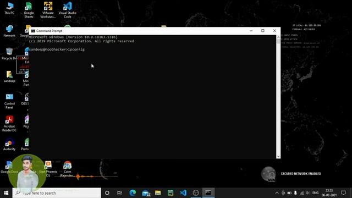
Task: Click the ipconfig command text
Action: point(76,50)
